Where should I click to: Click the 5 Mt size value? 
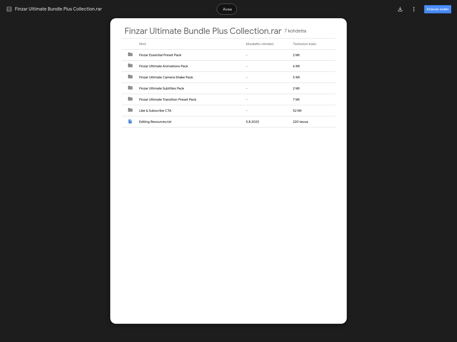click(x=296, y=77)
